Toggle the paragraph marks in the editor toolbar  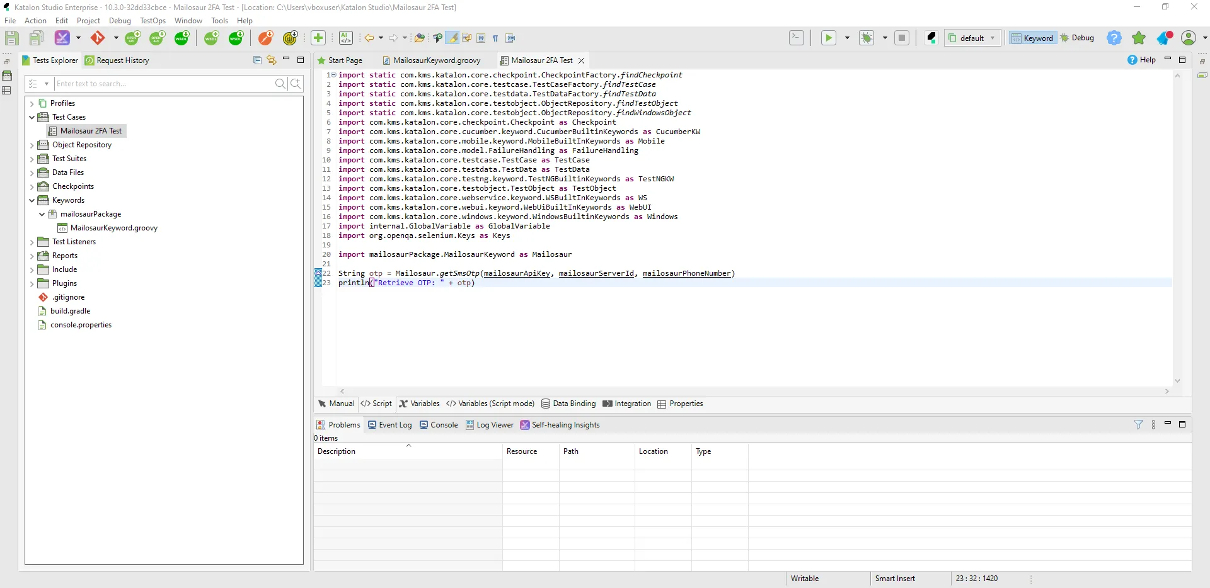[x=495, y=38]
